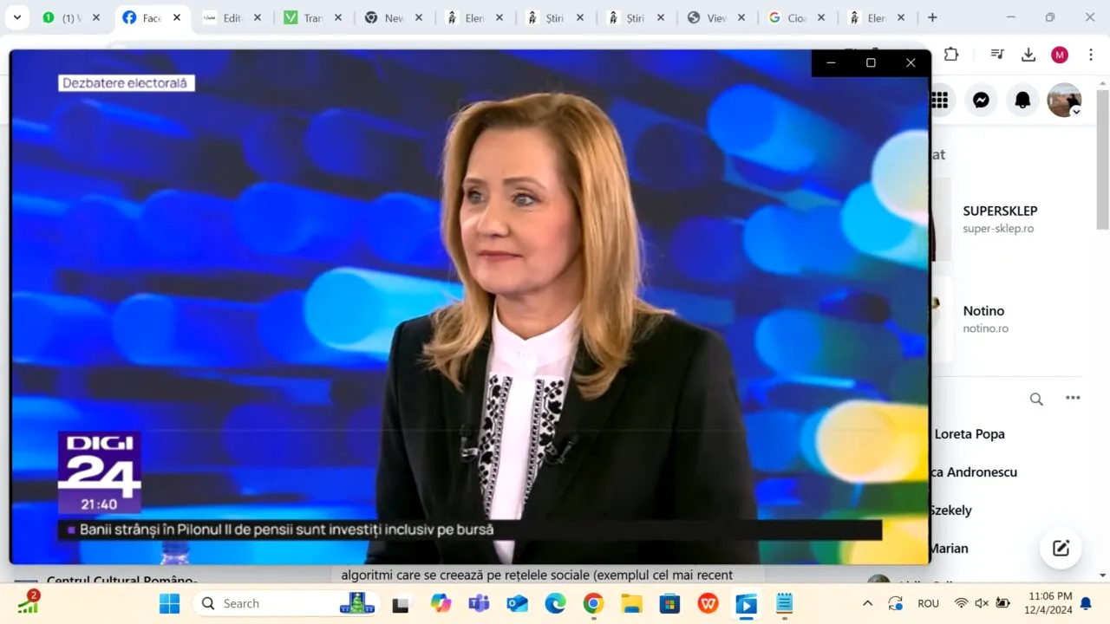Open Chrome media control icon
This screenshot has height=624, width=1110.
click(x=997, y=55)
